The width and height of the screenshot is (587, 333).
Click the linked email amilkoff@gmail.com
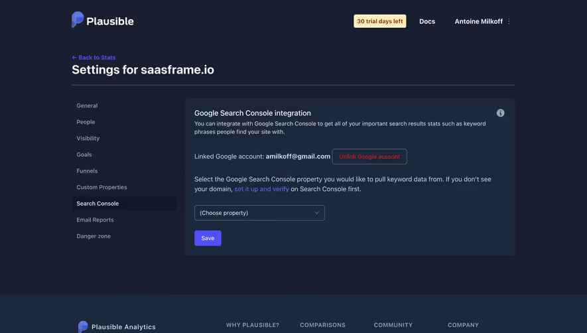coord(298,157)
